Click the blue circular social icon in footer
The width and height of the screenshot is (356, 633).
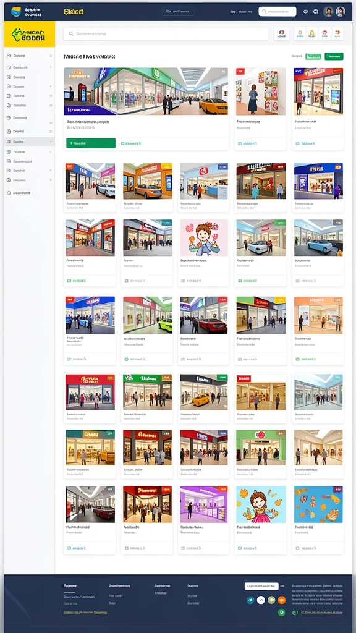click(x=250, y=600)
